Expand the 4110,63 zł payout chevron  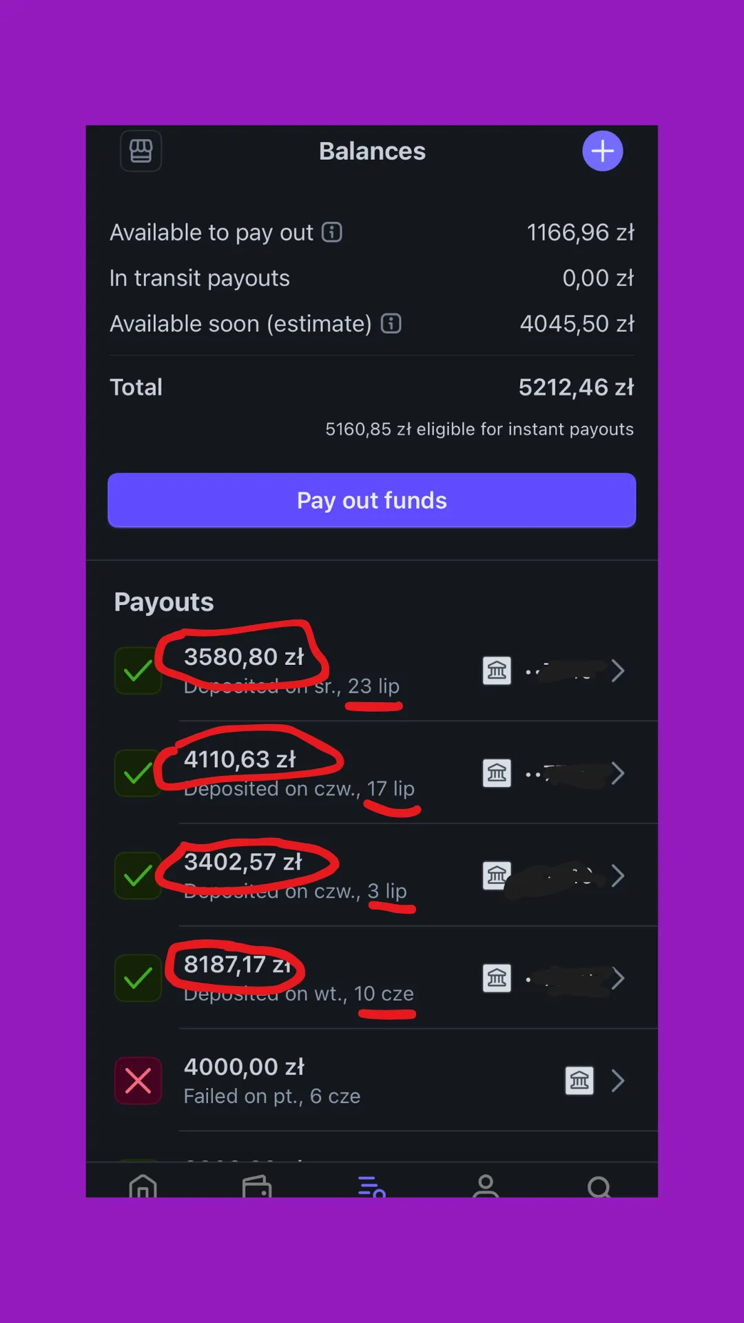click(618, 773)
